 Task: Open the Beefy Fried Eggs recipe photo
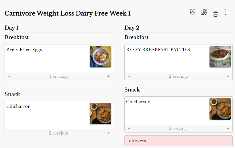pos(100,57)
